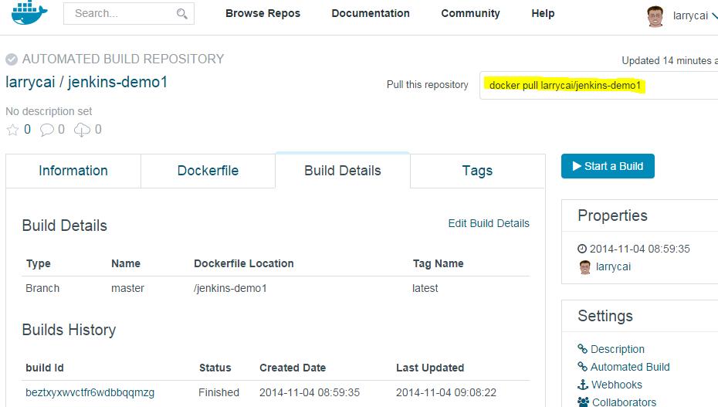Open the Documentation menu item
Viewport: 718px width, 407px height.
tap(371, 13)
